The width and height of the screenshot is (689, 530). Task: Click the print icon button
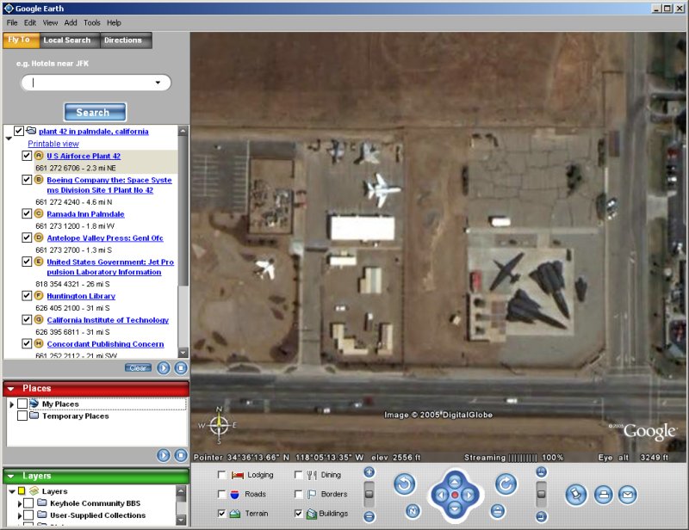pos(604,495)
